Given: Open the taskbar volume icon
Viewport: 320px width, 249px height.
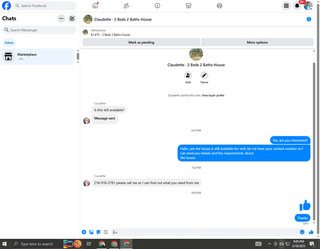Looking at the screenshot, I should click(x=282, y=244).
